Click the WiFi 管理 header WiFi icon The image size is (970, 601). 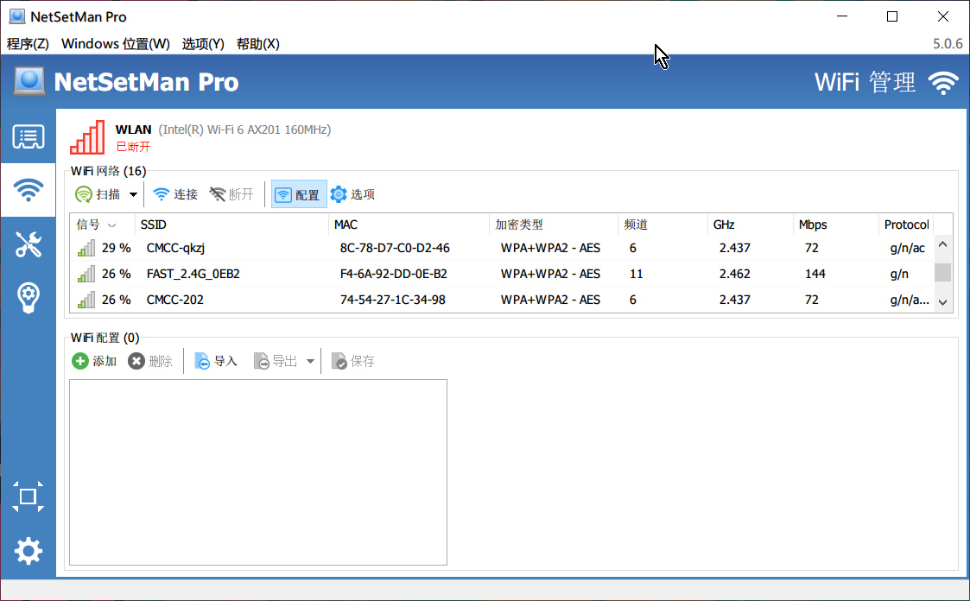pos(943,83)
